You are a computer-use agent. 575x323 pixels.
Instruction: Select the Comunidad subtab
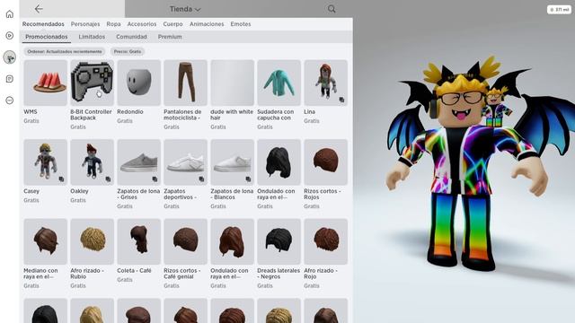pos(131,37)
